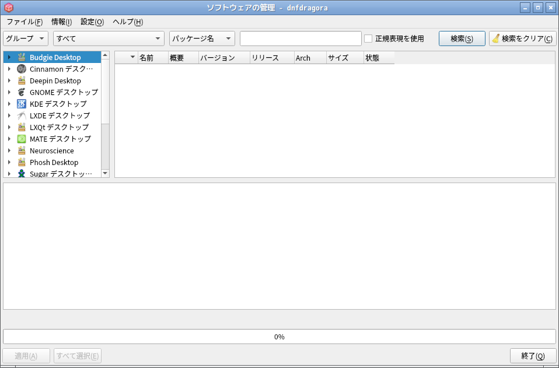This screenshot has width=559, height=368.
Task: Click the group list scroll-up arrow
Action: pos(105,55)
